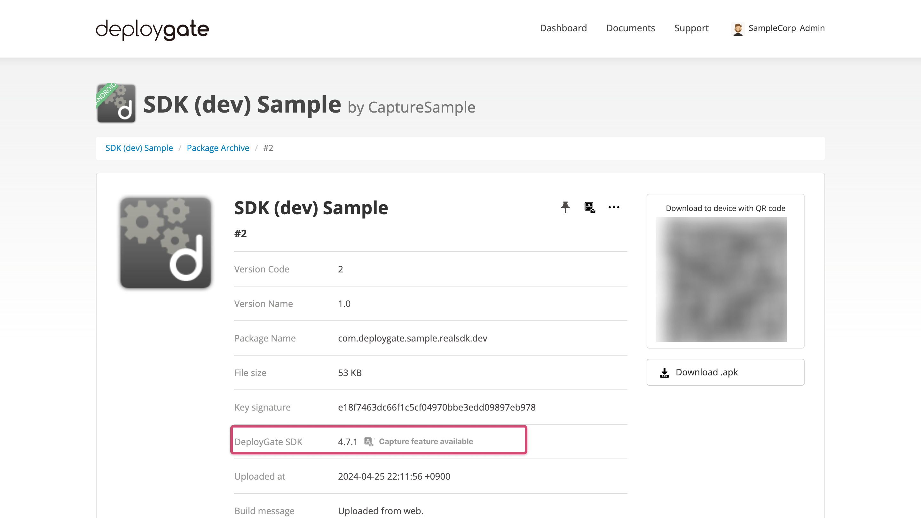Select the package name com.deploygate.sample.realsdk.dev text
Viewport: 921px width, 518px height.
[413, 338]
